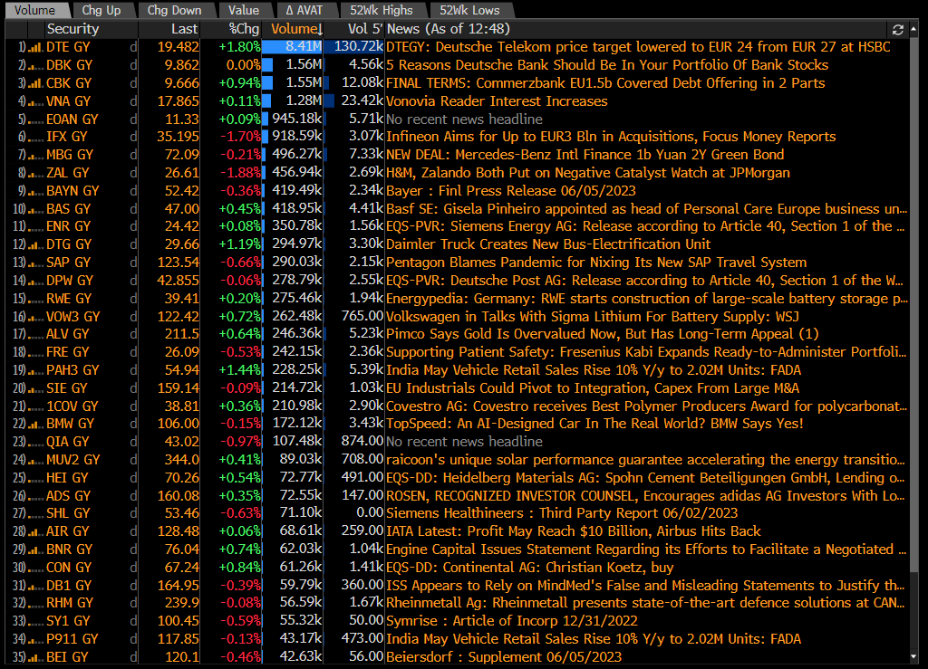Click the News (As of 12:48) header
The height and width of the screenshot is (669, 928).
pyautogui.click(x=448, y=29)
